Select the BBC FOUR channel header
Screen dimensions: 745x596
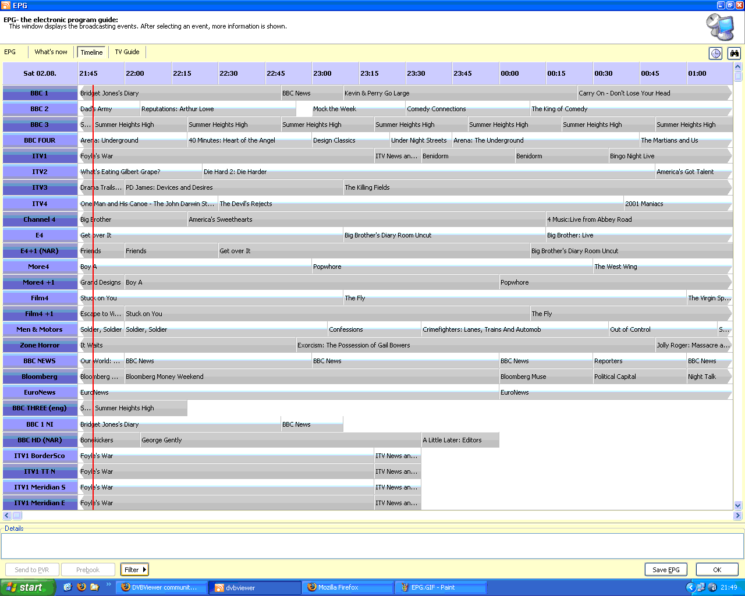[x=40, y=140]
